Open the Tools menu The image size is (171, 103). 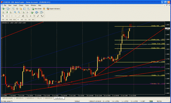pos(27,5)
